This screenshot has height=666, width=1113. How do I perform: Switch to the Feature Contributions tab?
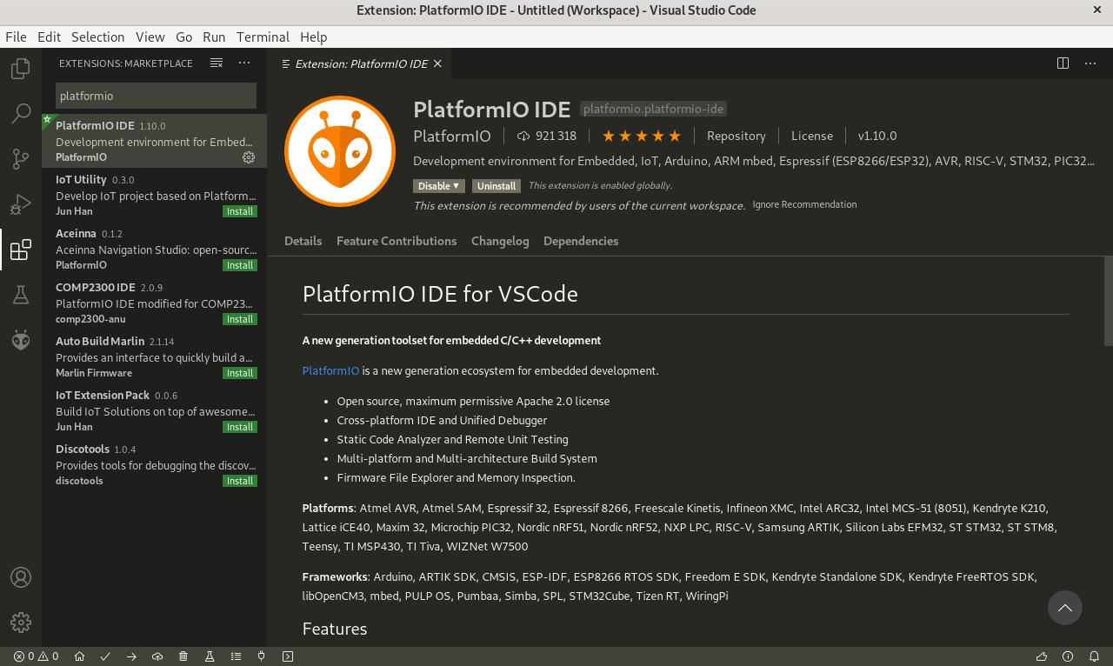(x=397, y=241)
